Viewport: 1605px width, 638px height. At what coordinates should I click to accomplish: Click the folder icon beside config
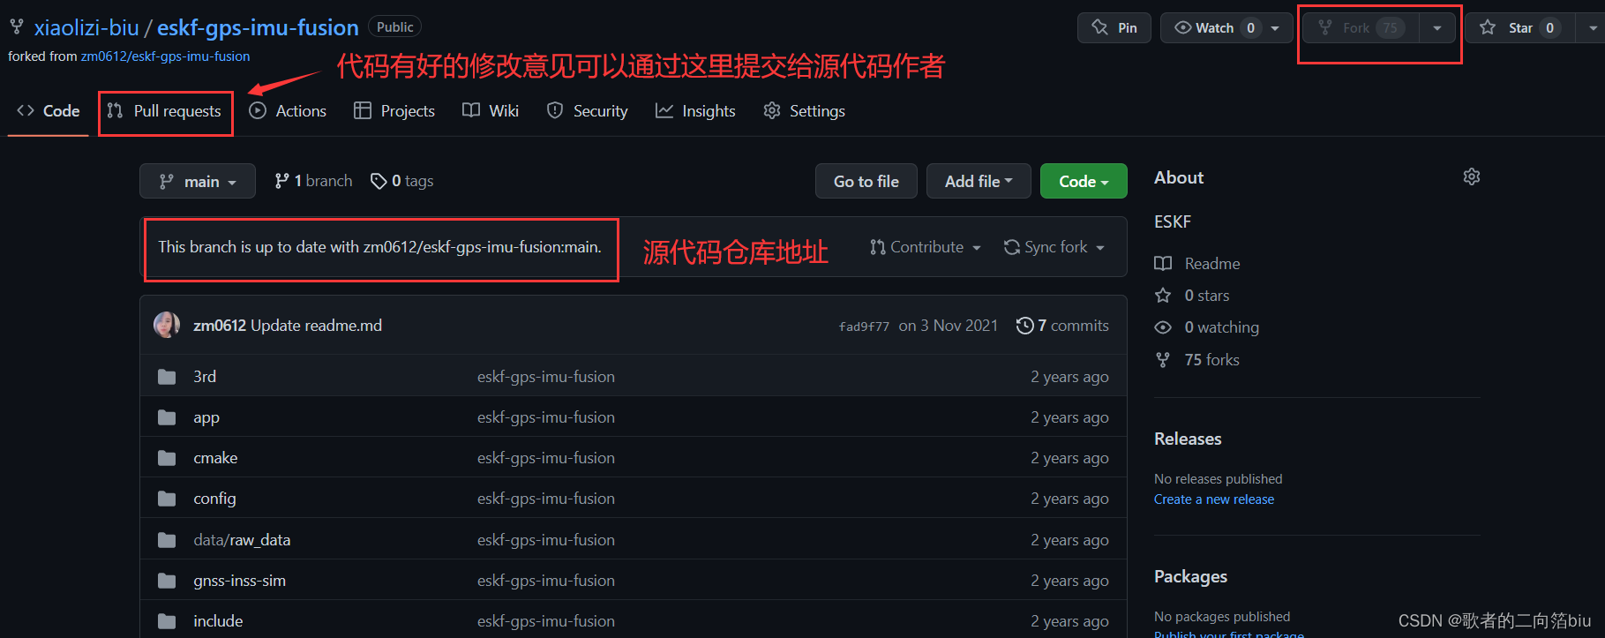[167, 499]
